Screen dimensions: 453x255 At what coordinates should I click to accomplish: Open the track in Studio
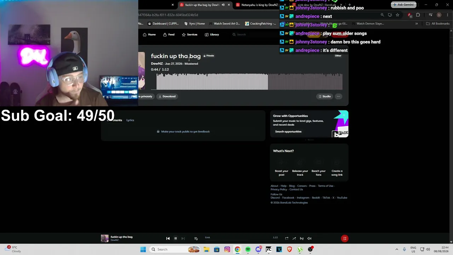pyautogui.click(x=325, y=96)
